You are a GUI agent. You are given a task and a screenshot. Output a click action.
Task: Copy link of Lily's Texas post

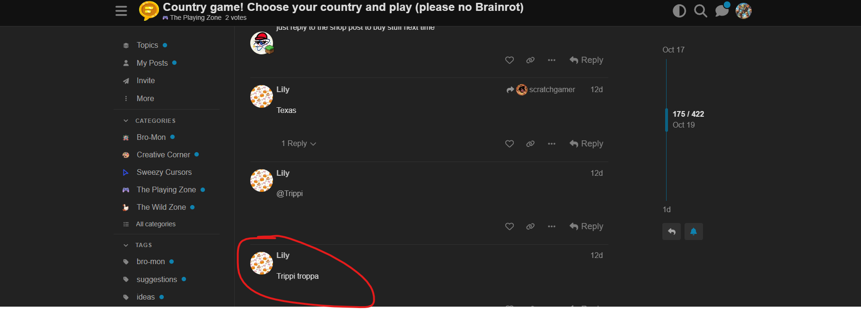click(x=530, y=144)
